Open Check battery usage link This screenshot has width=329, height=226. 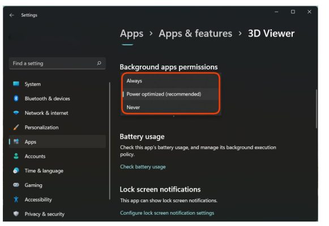click(143, 167)
